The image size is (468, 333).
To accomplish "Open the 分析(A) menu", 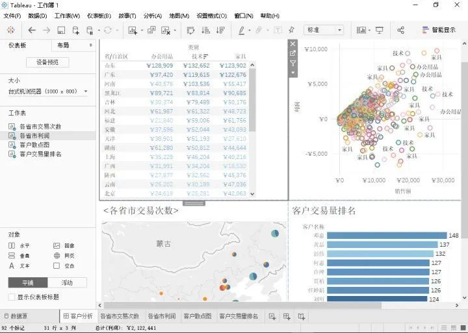I will coord(153,16).
